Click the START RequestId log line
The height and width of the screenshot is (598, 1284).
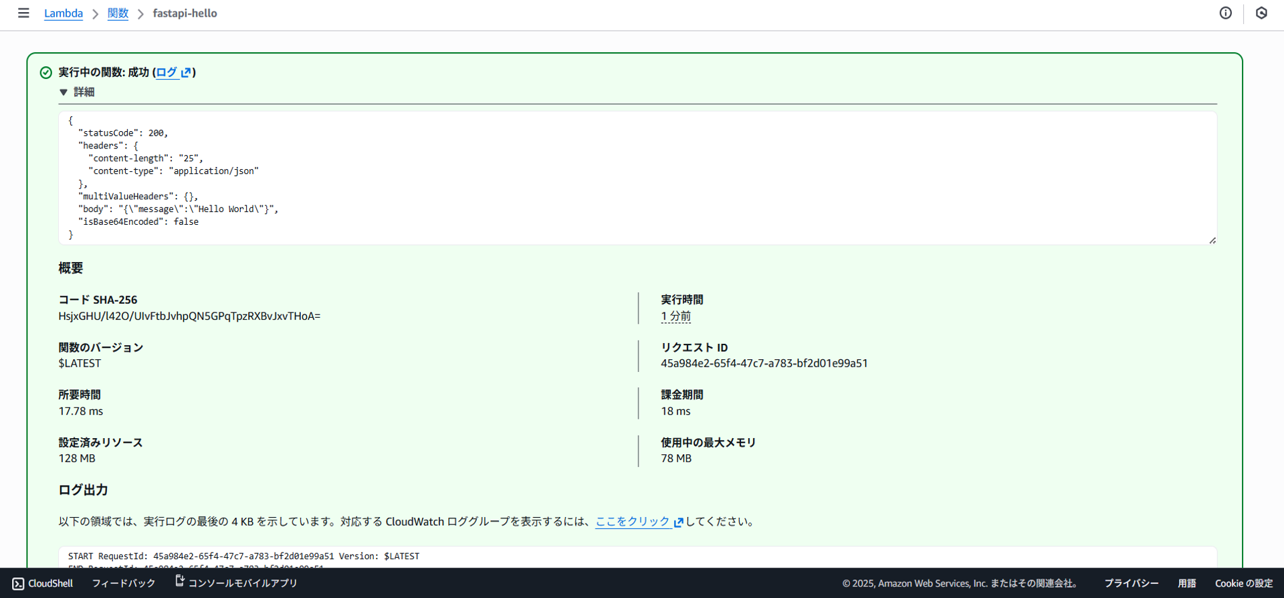(x=243, y=556)
